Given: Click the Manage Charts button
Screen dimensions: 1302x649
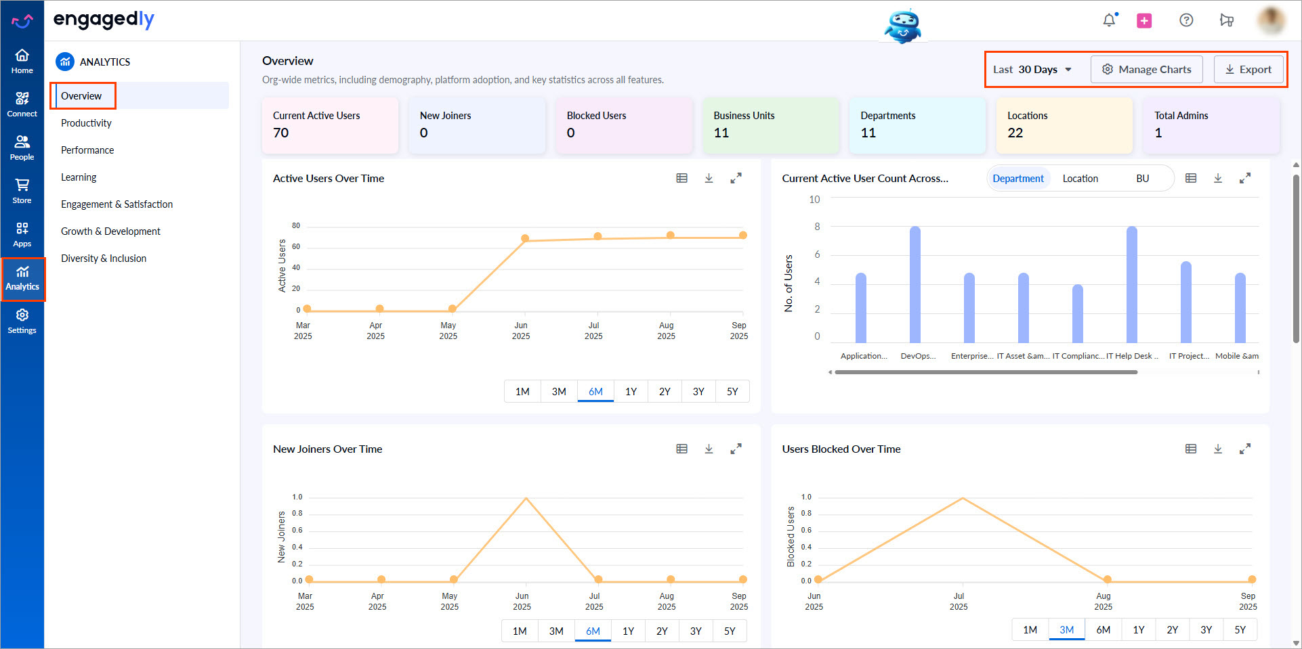Looking at the screenshot, I should click(1146, 70).
